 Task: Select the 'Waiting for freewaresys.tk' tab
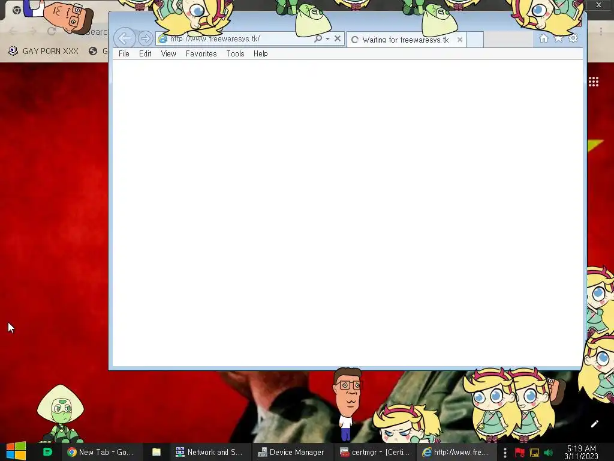click(405, 40)
